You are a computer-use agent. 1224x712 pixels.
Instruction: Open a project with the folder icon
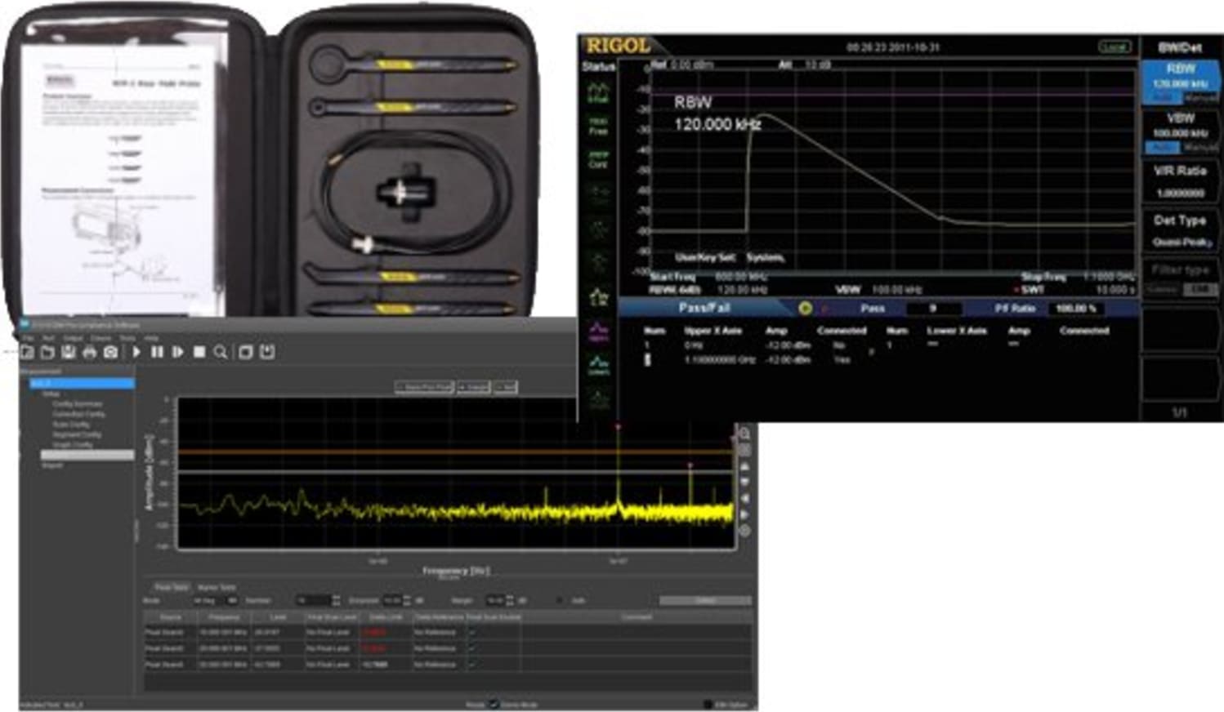point(47,352)
